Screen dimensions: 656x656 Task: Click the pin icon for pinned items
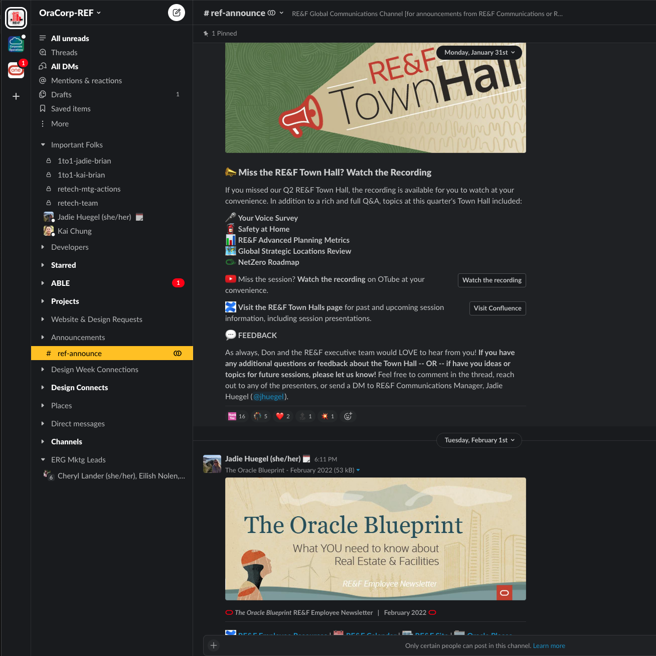206,34
